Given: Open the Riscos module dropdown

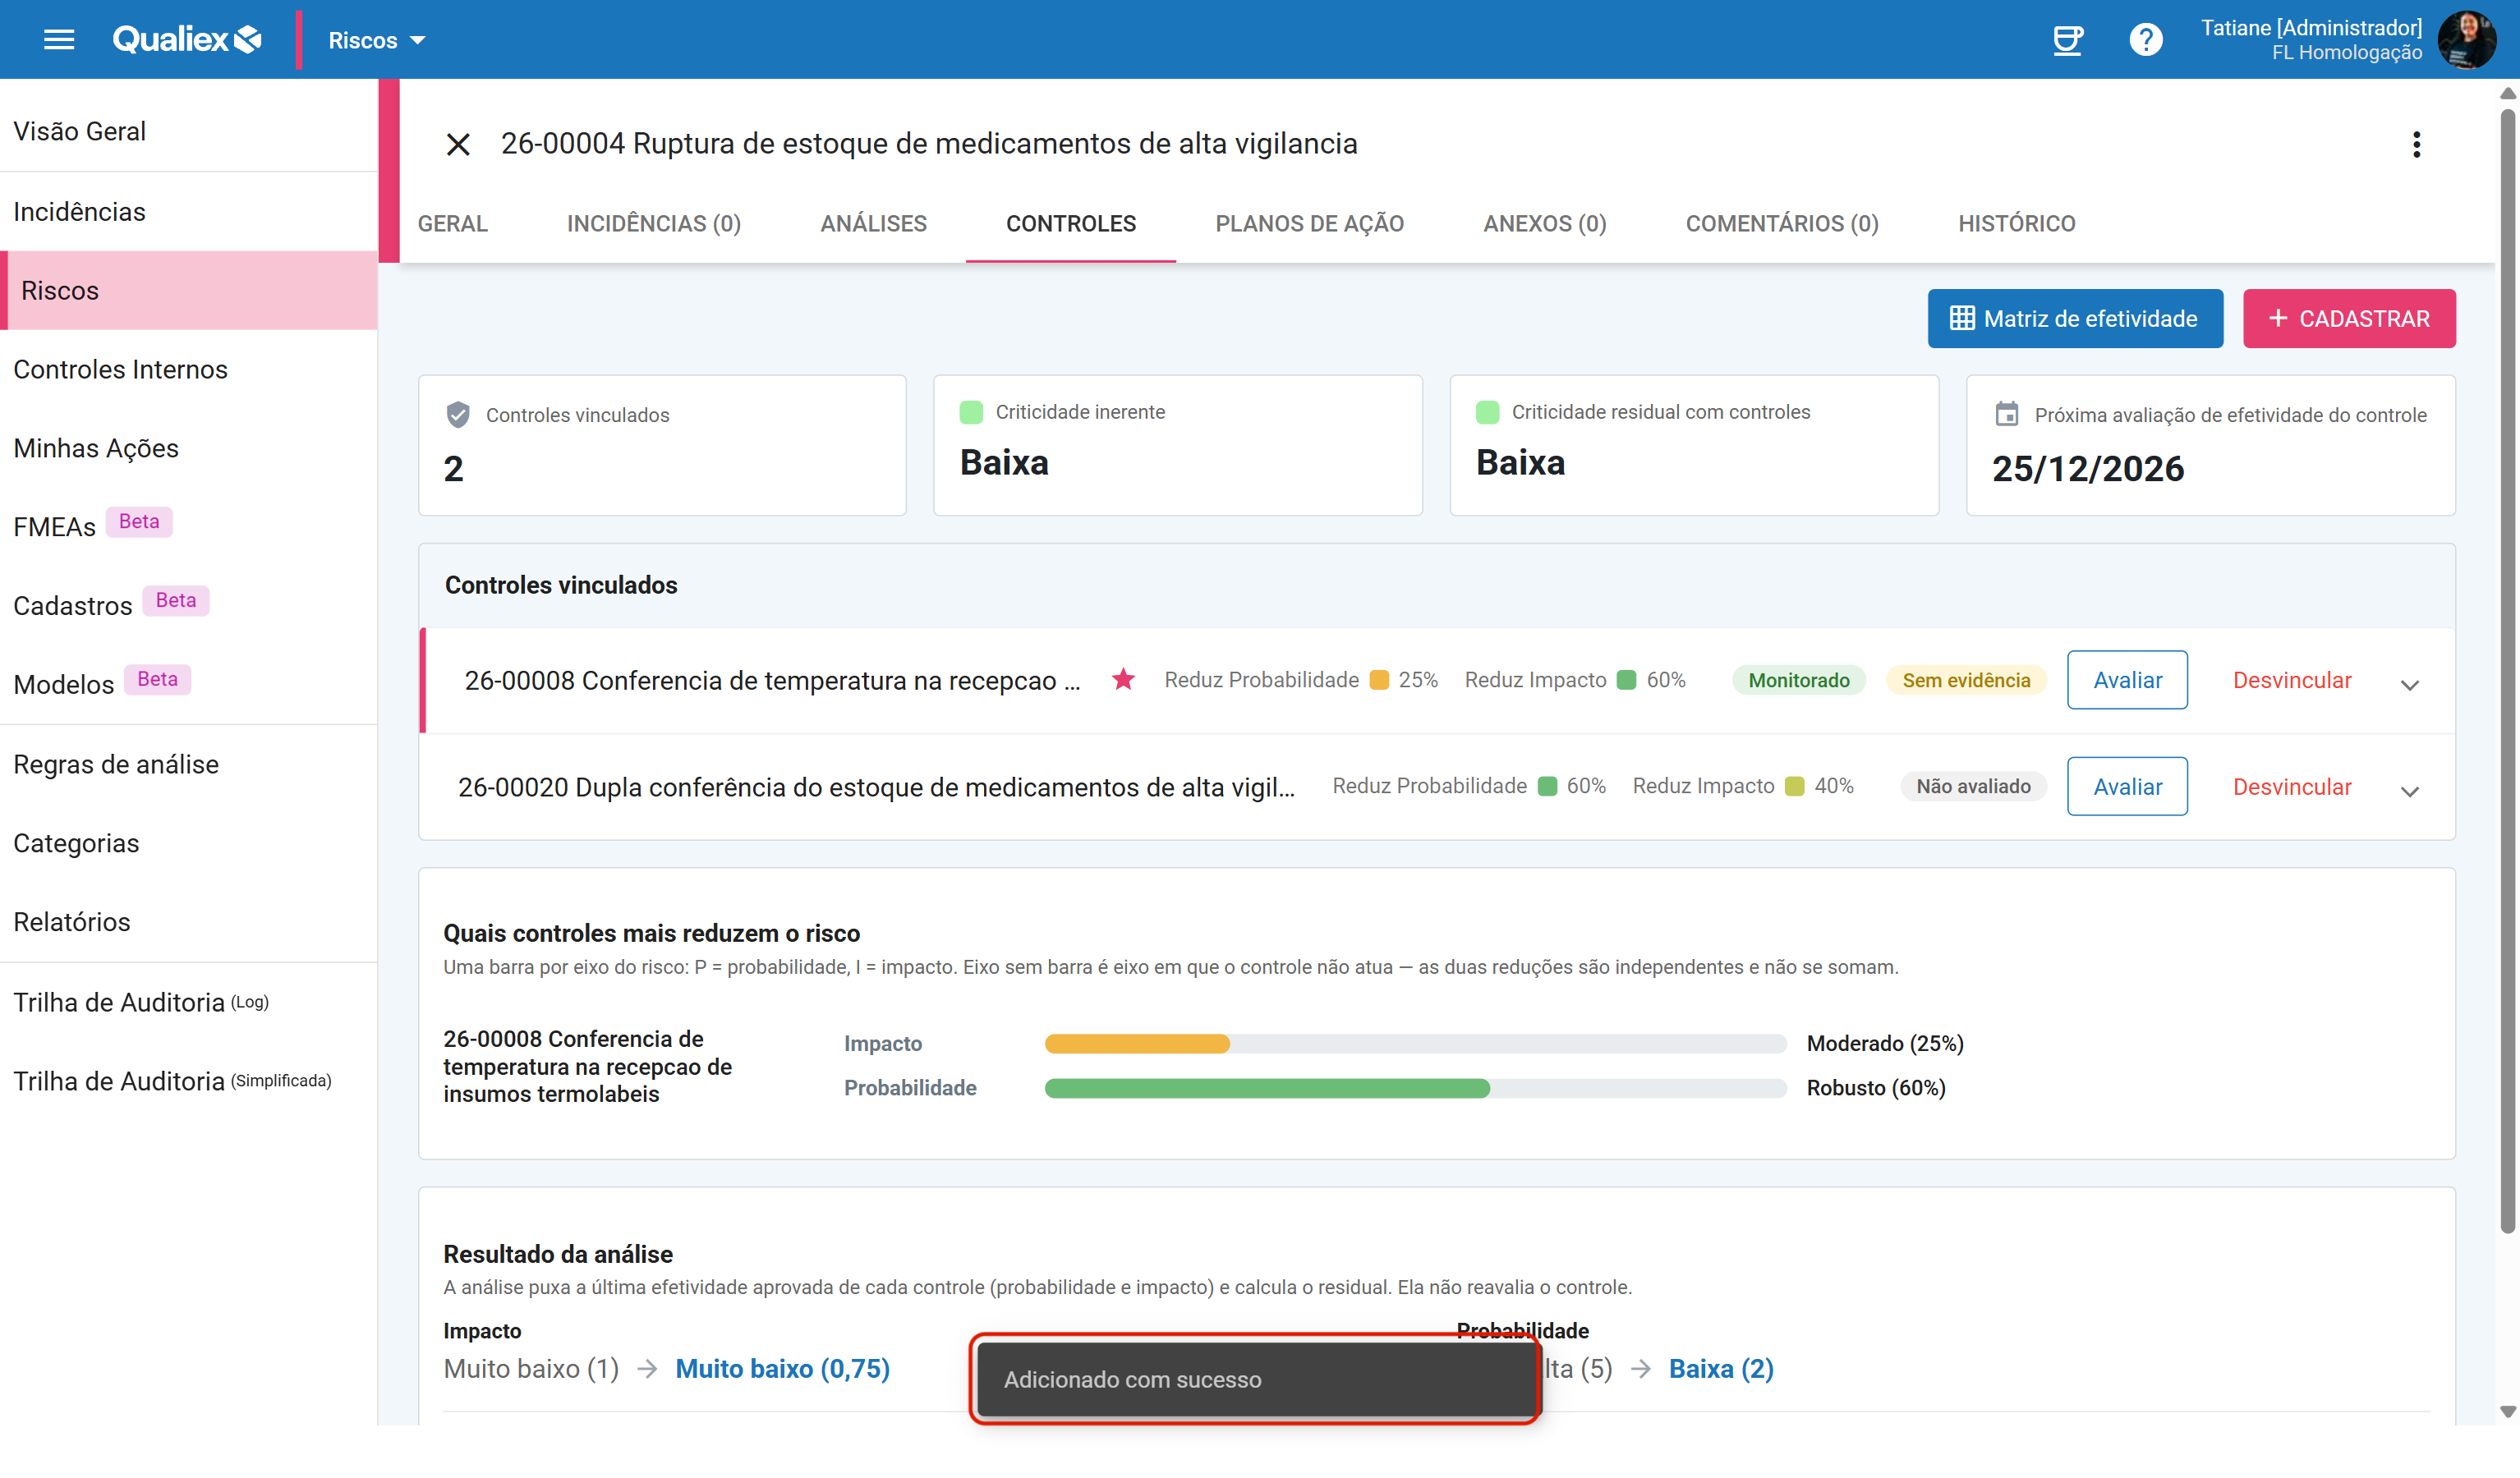Looking at the screenshot, I should [377, 40].
